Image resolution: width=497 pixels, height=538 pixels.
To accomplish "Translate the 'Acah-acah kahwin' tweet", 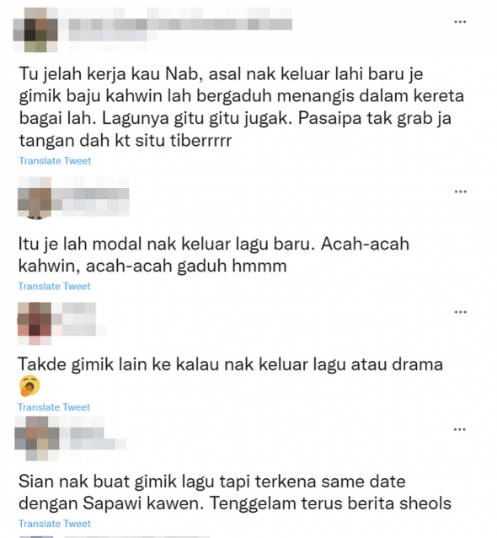I will point(54,286).
